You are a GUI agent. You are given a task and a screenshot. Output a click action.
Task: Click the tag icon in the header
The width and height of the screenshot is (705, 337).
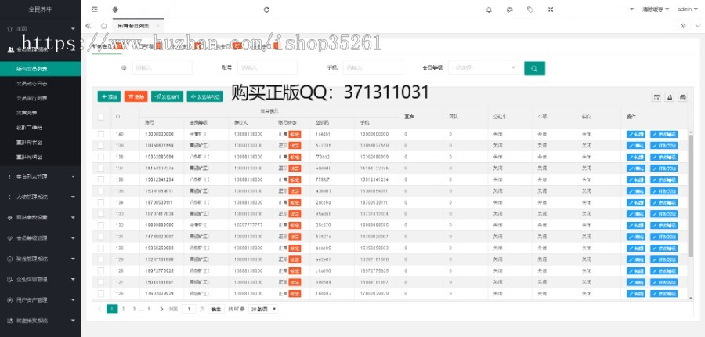pyautogui.click(x=530, y=9)
